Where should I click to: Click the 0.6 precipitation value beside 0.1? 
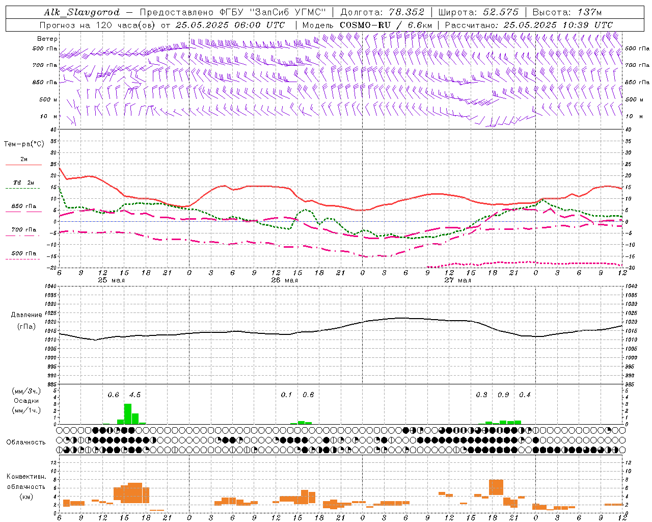[308, 395]
